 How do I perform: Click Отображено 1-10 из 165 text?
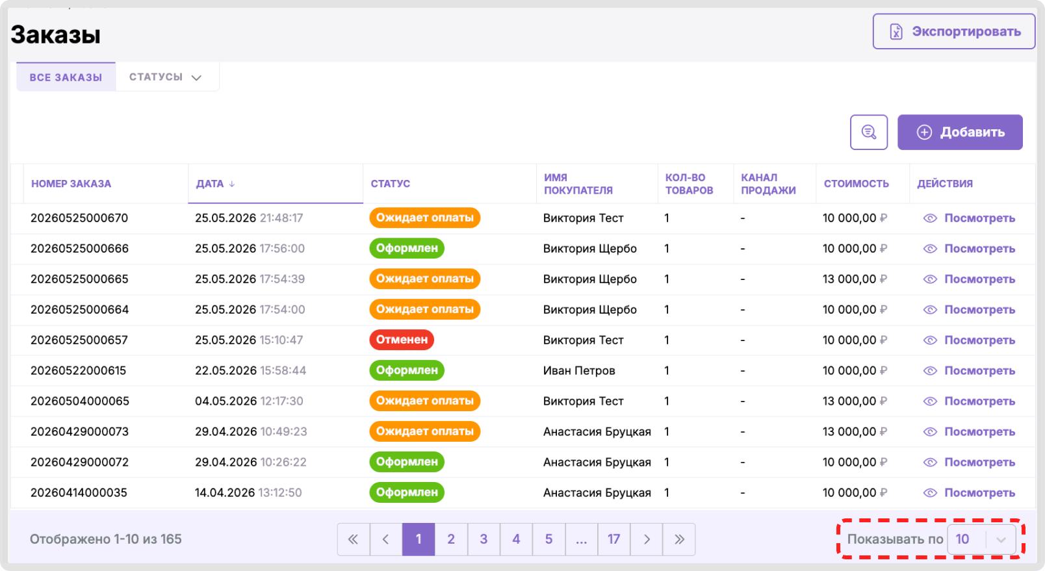point(106,539)
